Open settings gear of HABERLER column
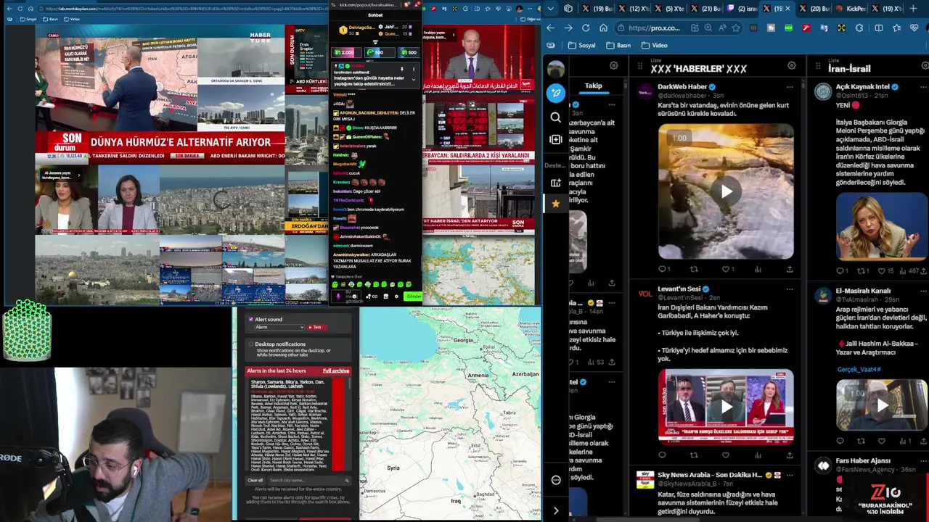This screenshot has width=929, height=522. 792,66
